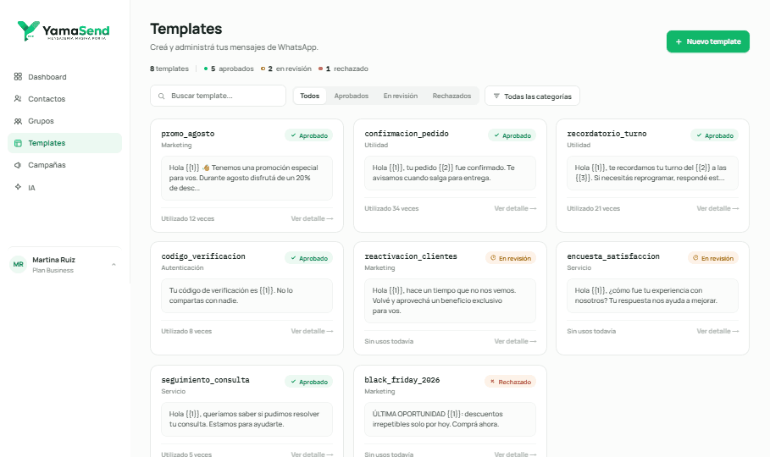The width and height of the screenshot is (770, 457).
Task: Click the Buscar template search field
Action: coord(218,96)
